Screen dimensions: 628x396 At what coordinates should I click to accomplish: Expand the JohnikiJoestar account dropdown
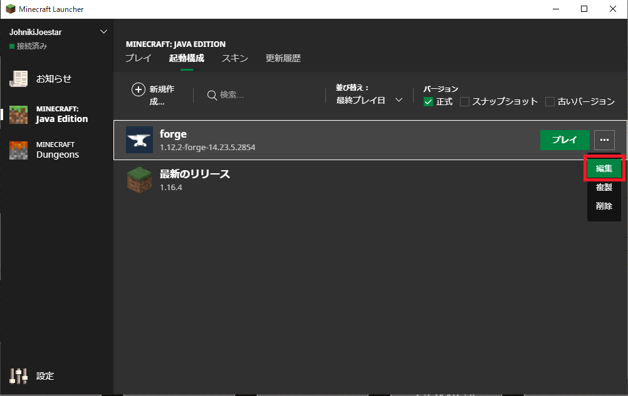click(x=104, y=31)
